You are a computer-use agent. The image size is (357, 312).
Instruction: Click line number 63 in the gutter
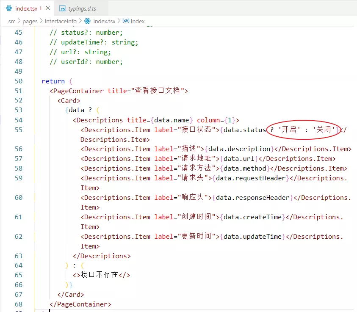tap(19, 256)
